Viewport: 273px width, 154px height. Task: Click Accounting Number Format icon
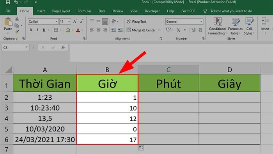(168, 30)
